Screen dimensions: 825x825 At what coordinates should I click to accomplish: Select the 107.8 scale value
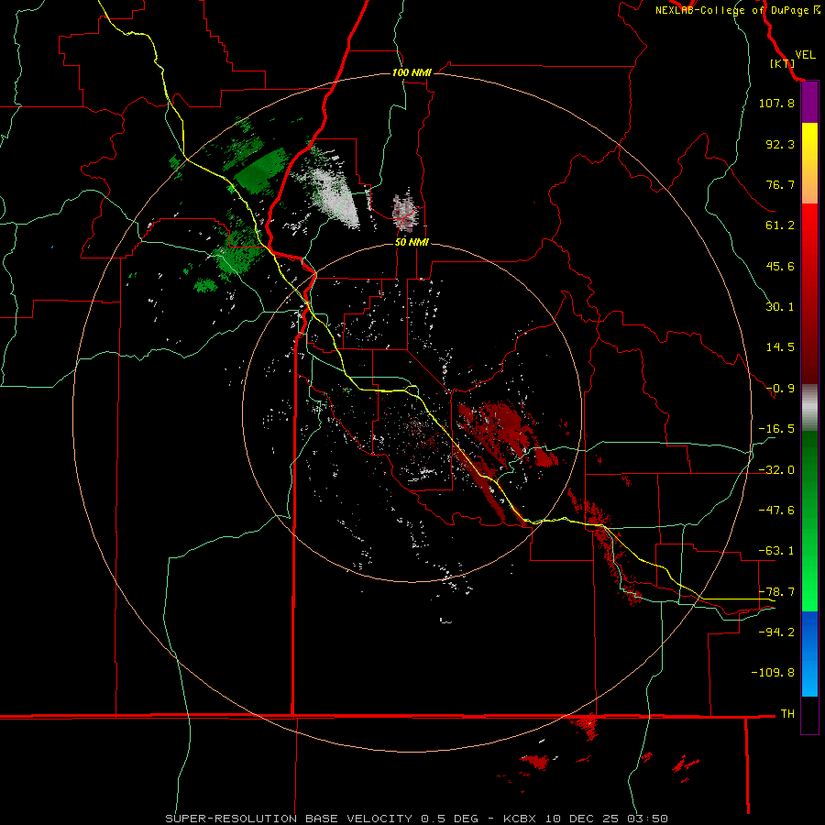[776, 103]
